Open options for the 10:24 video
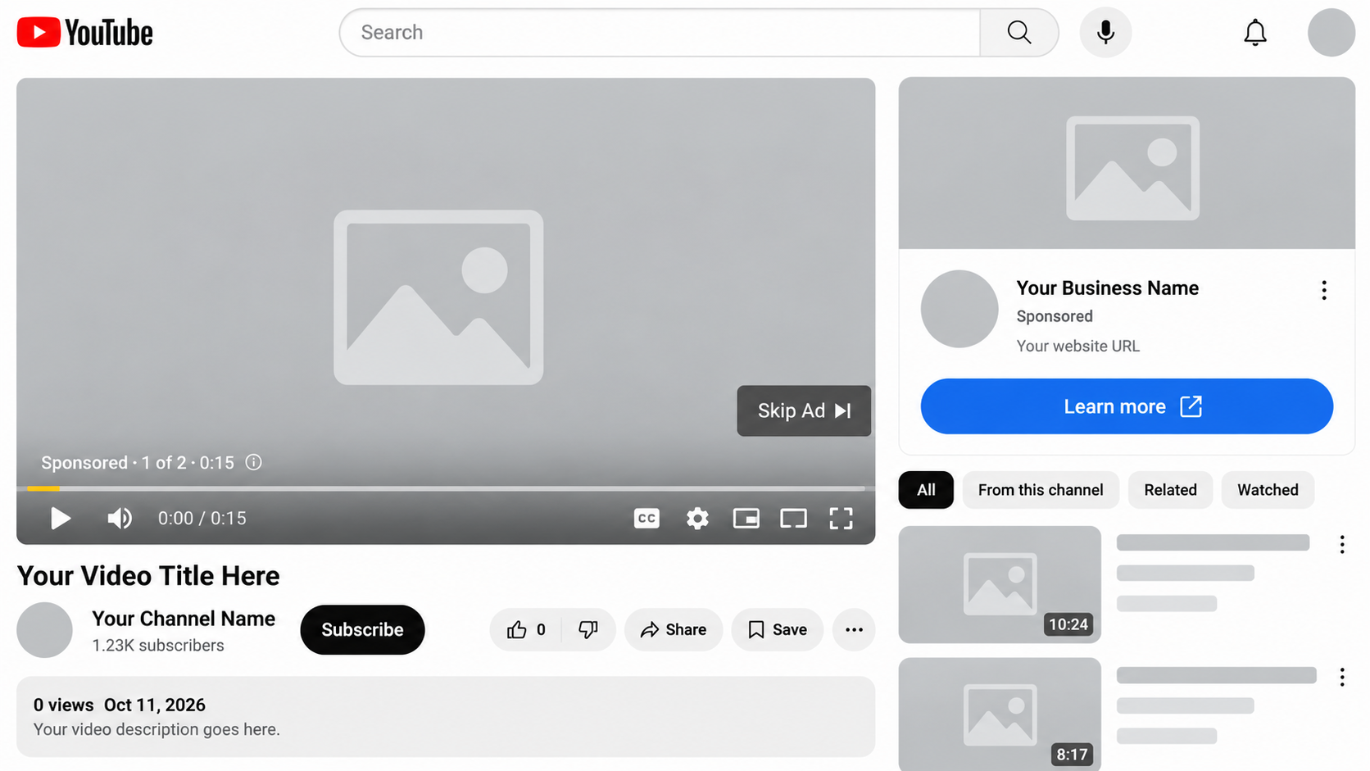This screenshot has height=771, width=1370. [1341, 545]
